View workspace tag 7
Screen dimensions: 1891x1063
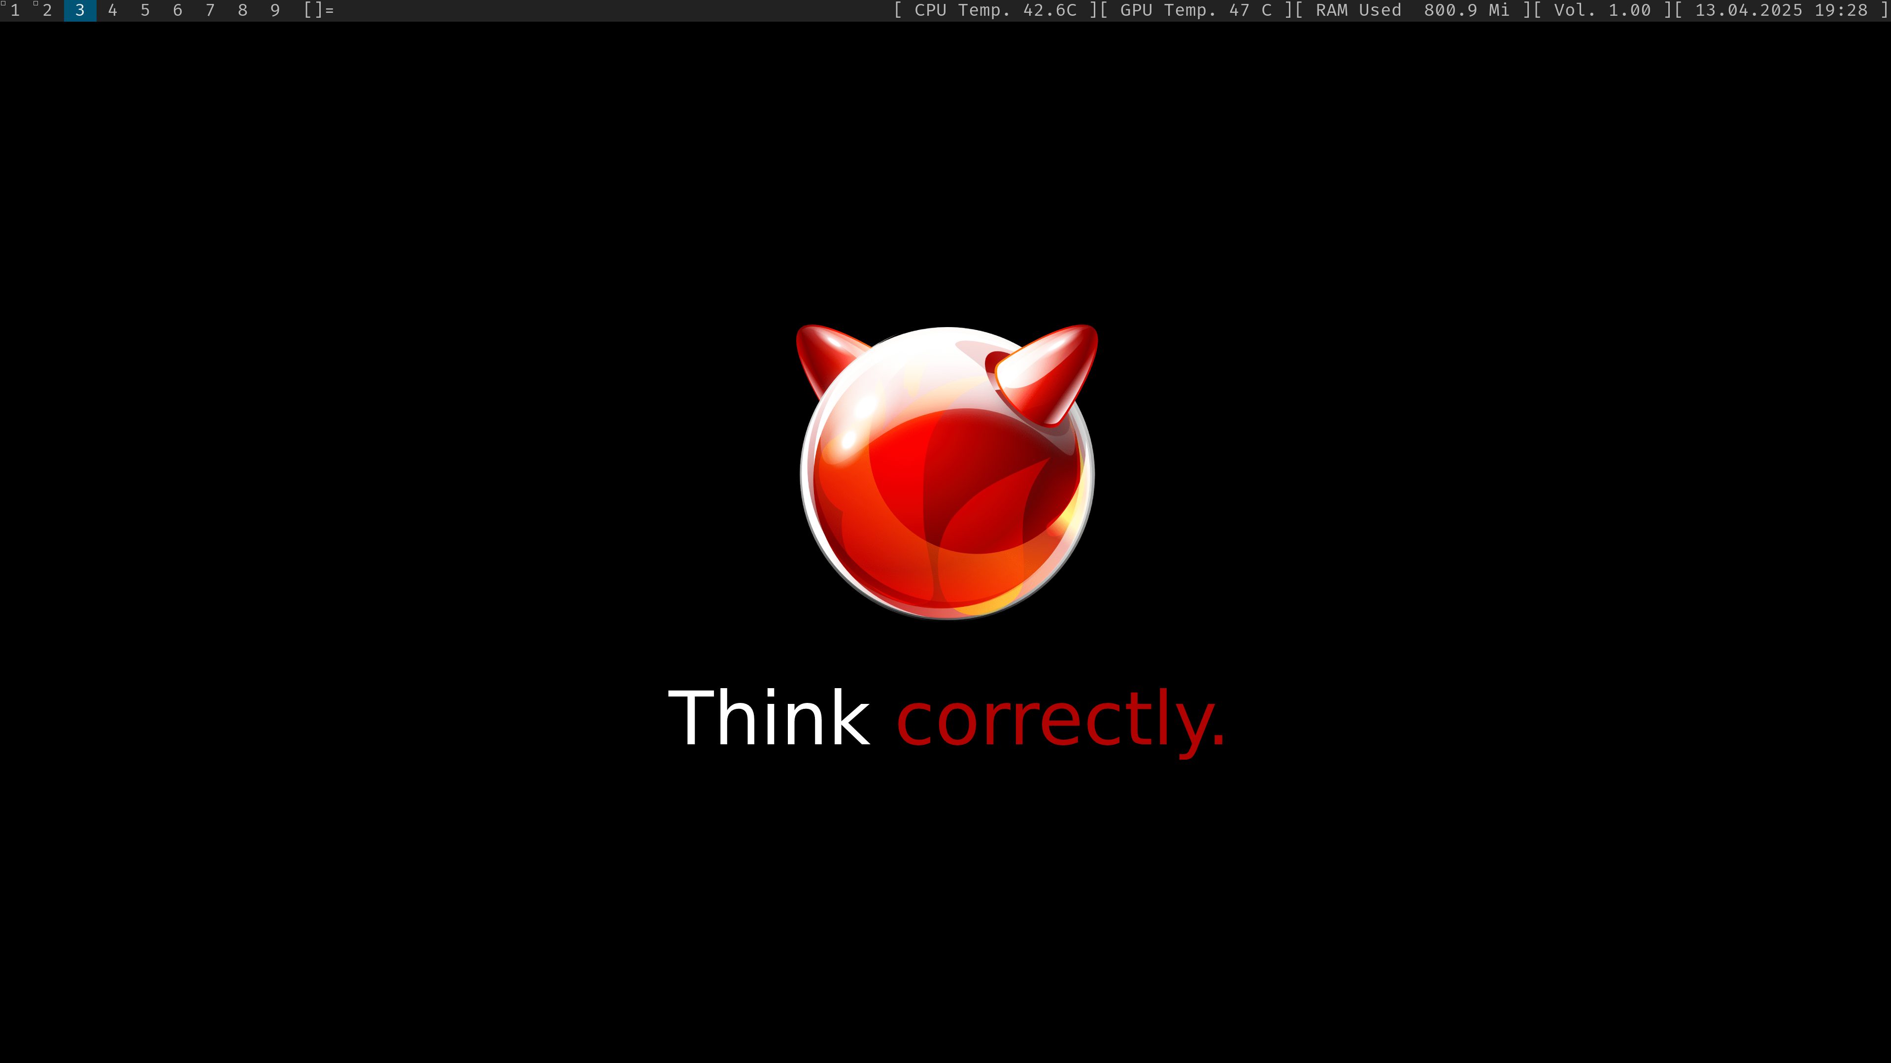[x=210, y=10]
